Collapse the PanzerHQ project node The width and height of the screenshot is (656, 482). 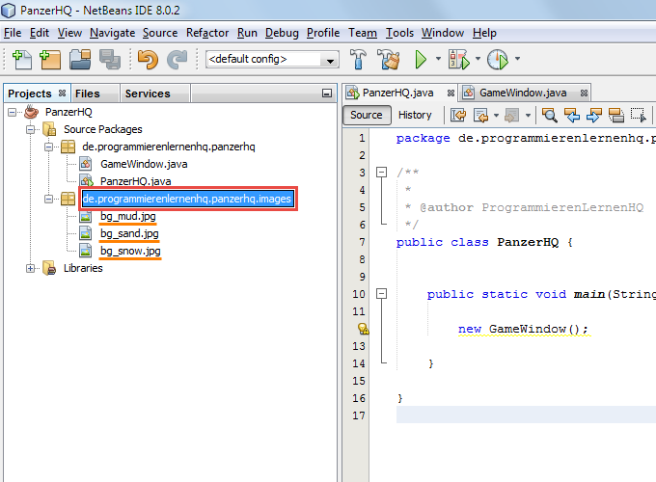[x=13, y=112]
